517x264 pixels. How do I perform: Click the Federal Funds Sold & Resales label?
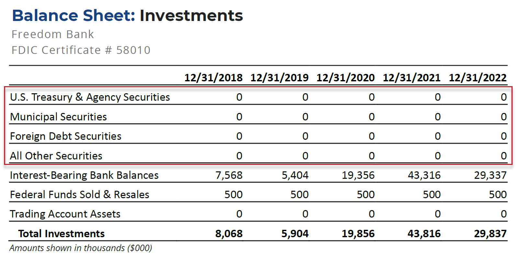coord(80,195)
